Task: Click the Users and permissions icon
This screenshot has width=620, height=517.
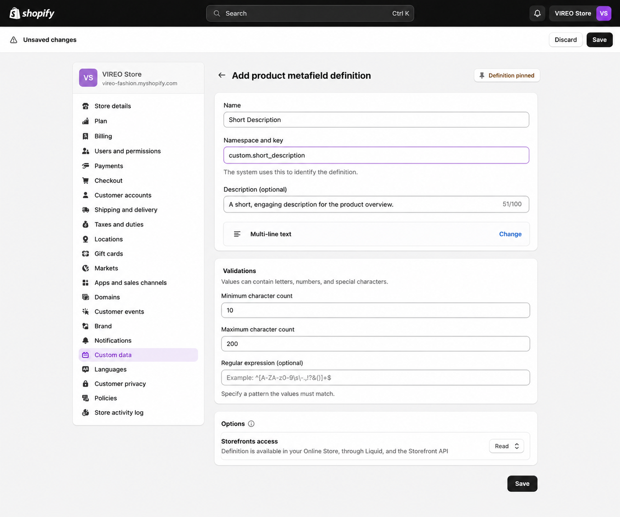Action: click(x=85, y=151)
